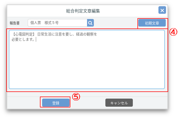Click the 個人票 text inside the report field
This screenshot has width=182, height=118.
36,23
